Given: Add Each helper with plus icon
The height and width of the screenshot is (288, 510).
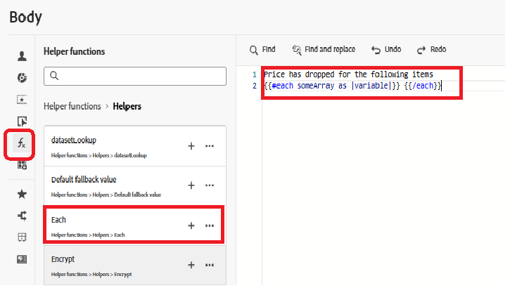Looking at the screenshot, I should [191, 225].
